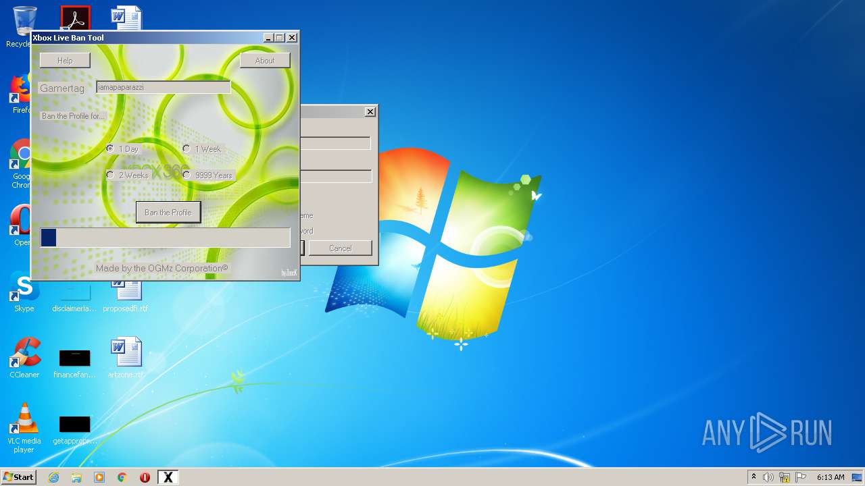The image size is (865, 486).
Task: Click the 6:13 AM system clock
Action: pos(831,477)
